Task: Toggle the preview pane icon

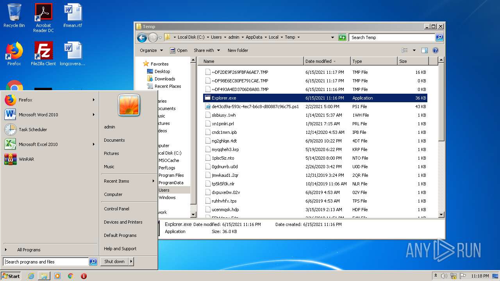Action: [425, 50]
